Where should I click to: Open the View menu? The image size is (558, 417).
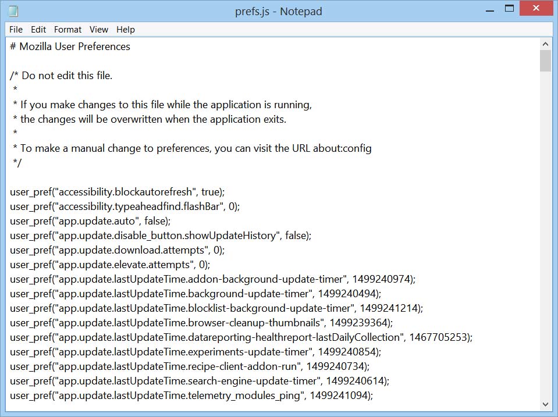99,30
